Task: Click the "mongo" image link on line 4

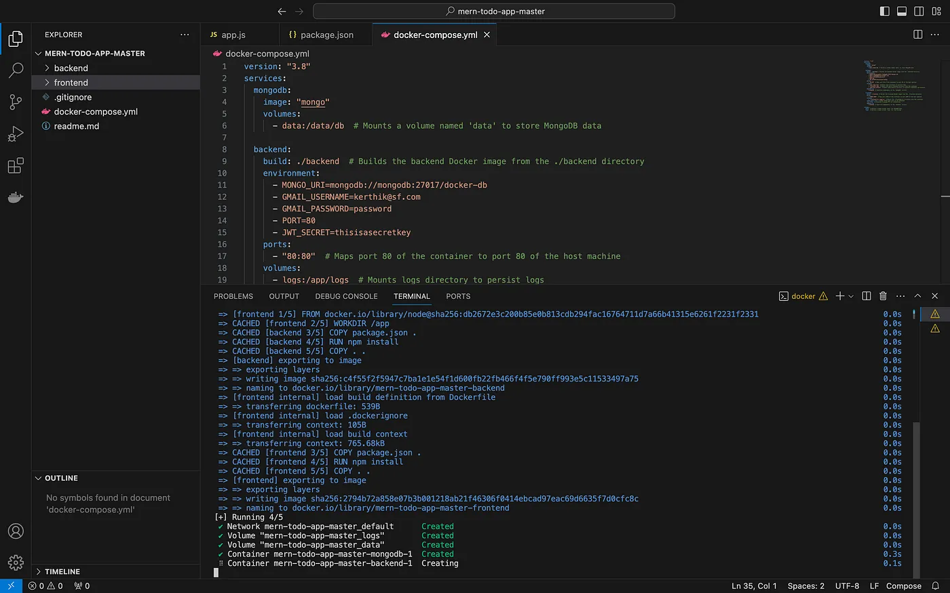Action: (x=313, y=102)
